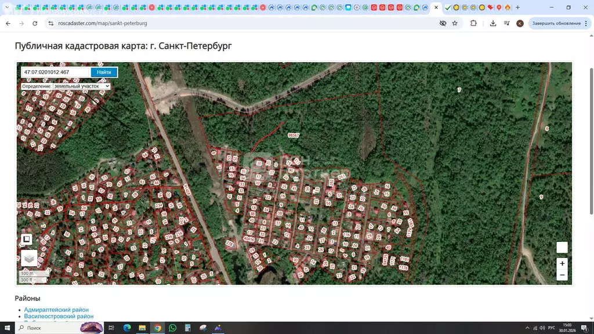594x334 pixels.
Task: Click the square measure tool icon on map
Action: 27,239
